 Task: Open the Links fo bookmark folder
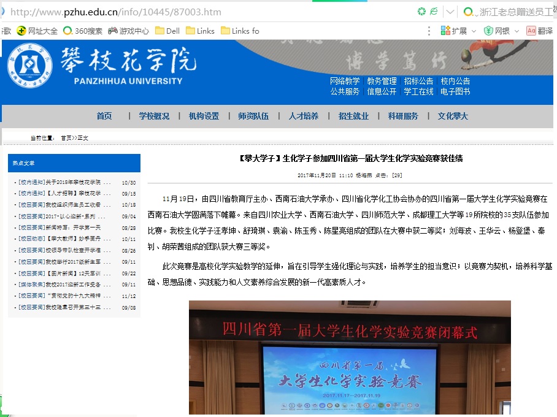(239, 31)
